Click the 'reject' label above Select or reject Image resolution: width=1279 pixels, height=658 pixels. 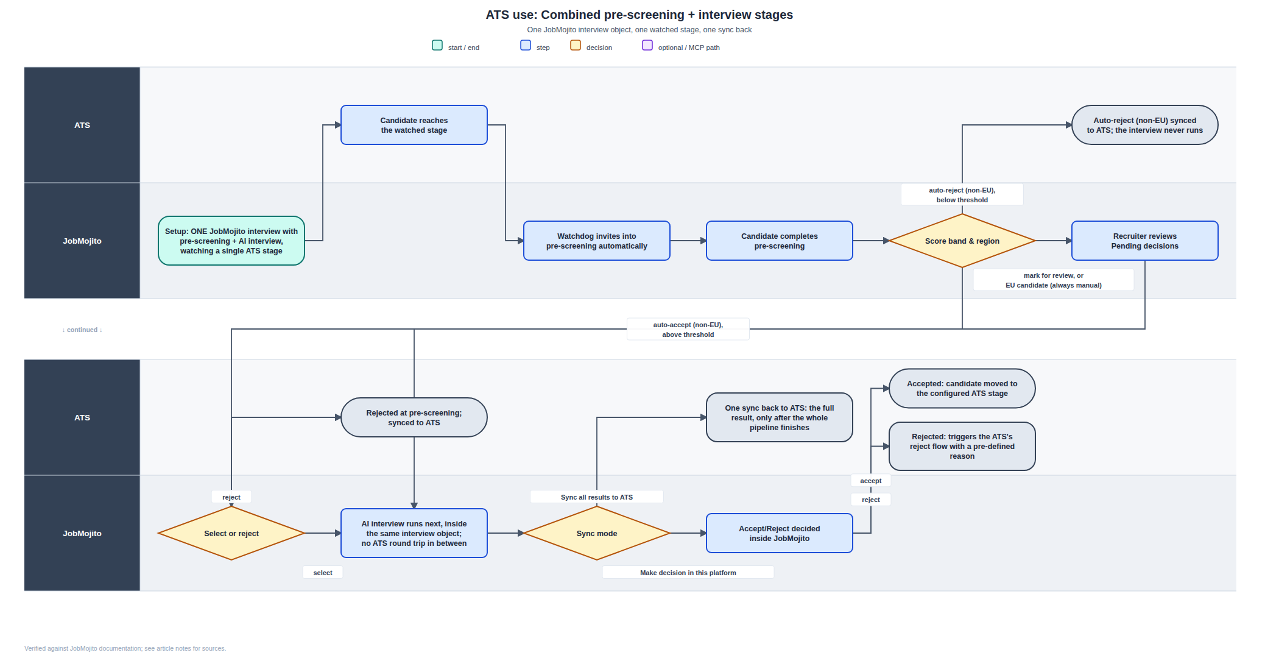[x=231, y=497]
